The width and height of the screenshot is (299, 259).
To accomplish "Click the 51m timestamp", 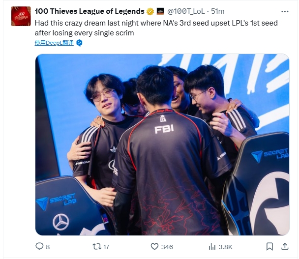I will pos(218,11).
